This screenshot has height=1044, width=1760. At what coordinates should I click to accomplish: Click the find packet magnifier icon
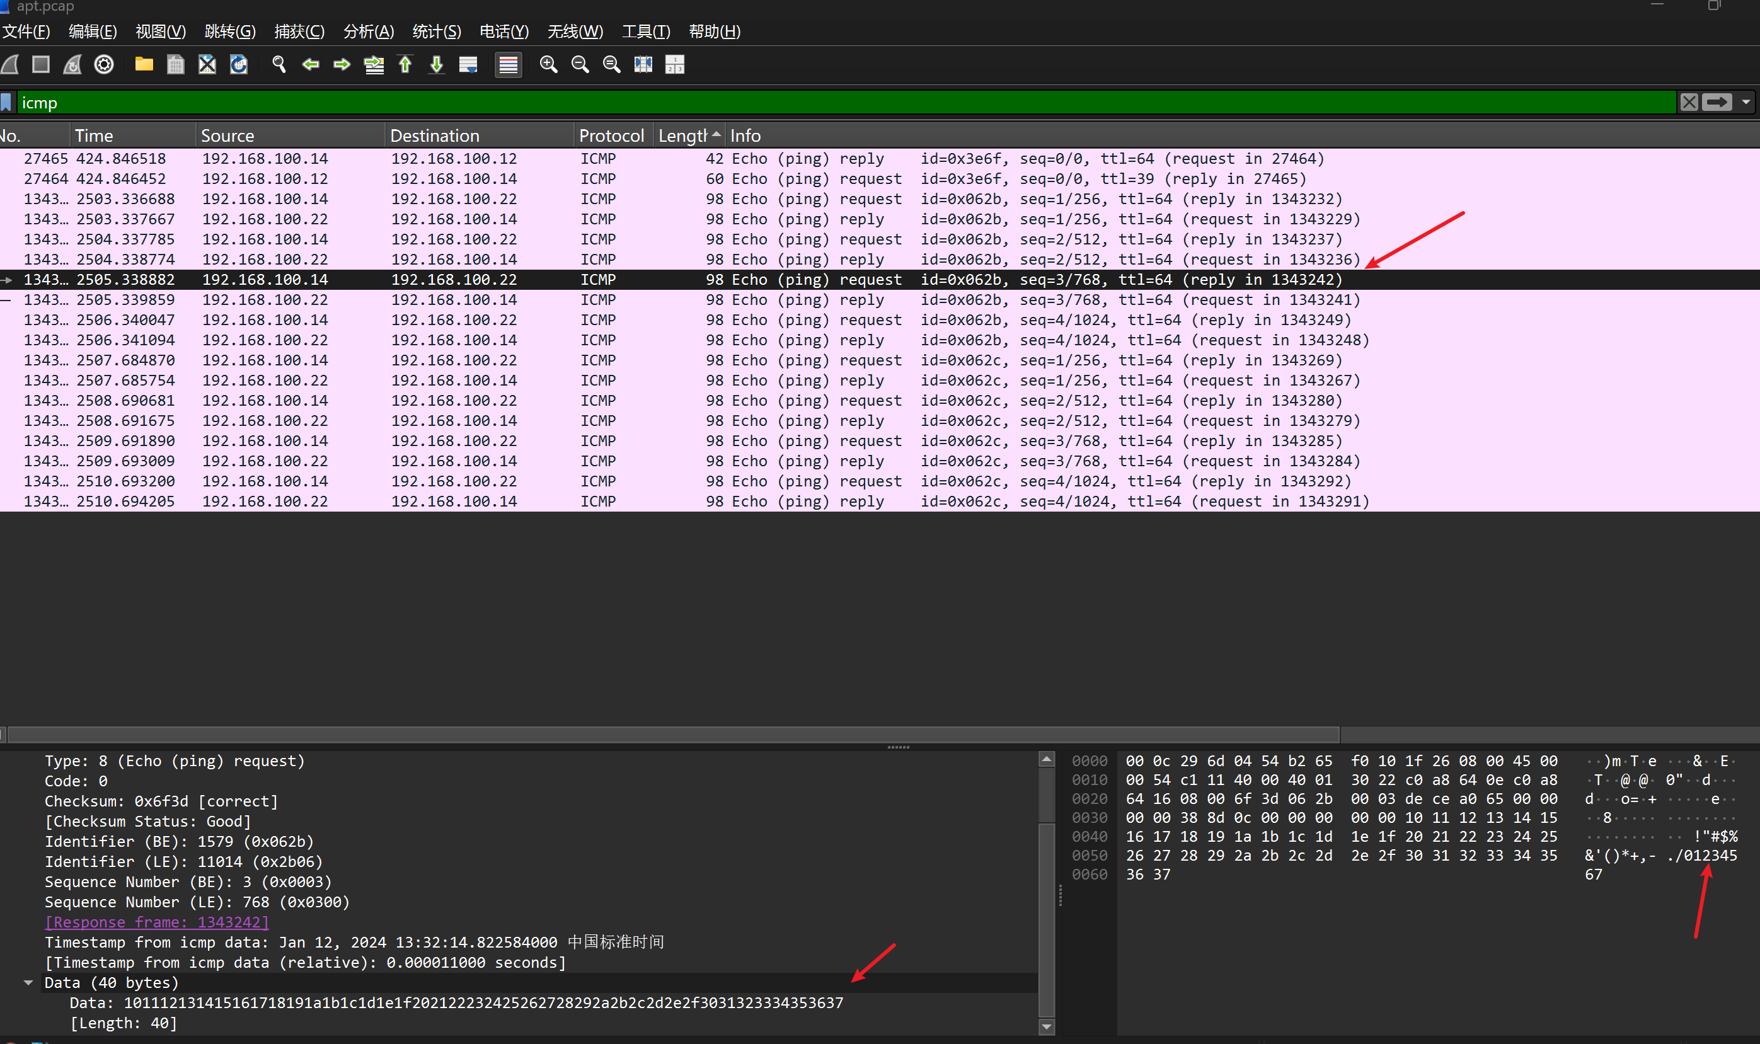[x=279, y=65]
